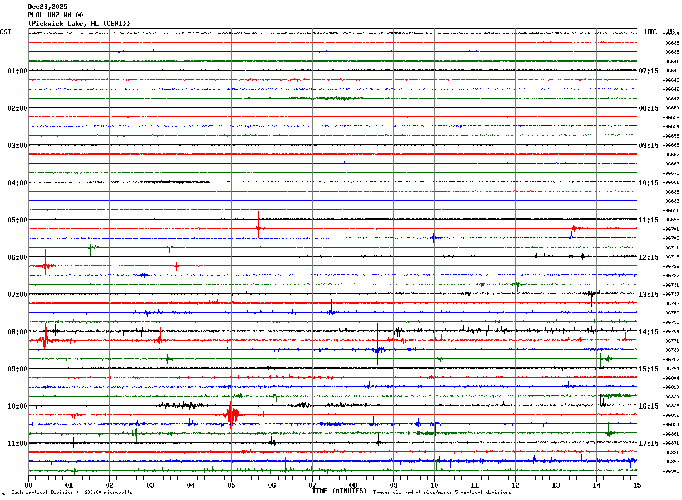Click the 12:15 UTC row label
This screenshot has height=500, width=682.
(649, 257)
